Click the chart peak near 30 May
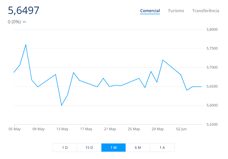Viewport: 228px width, 159px height. 163,60
